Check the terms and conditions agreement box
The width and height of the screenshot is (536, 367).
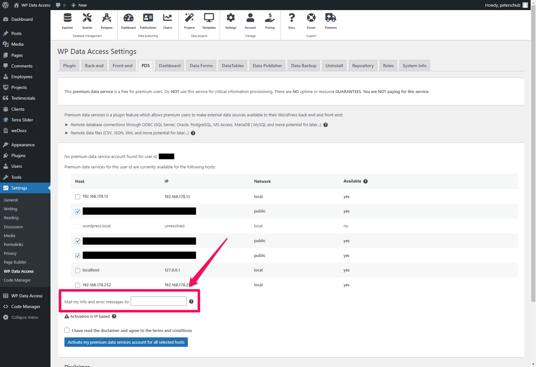click(67, 330)
